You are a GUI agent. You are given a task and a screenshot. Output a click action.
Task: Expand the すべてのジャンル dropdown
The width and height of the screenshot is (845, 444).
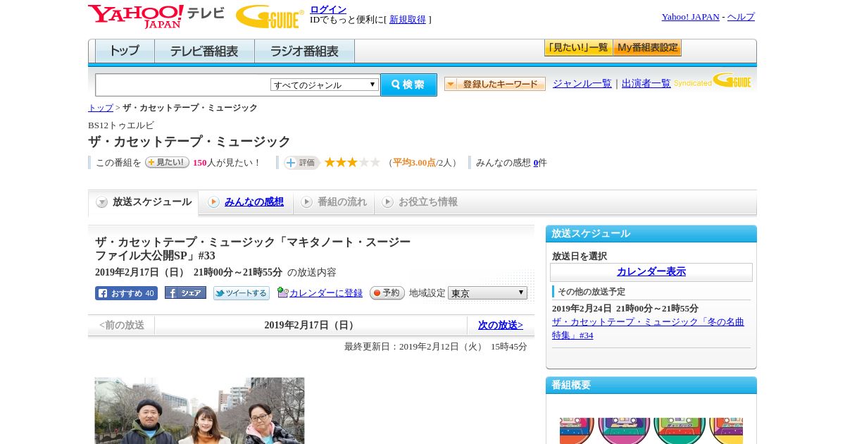click(x=325, y=85)
